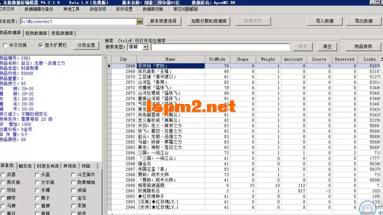Tick the 勋章蜡烛 checkbox

(73, 183)
